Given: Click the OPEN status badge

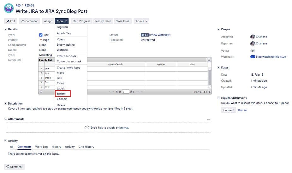Looking at the screenshot, I should click(x=145, y=35).
